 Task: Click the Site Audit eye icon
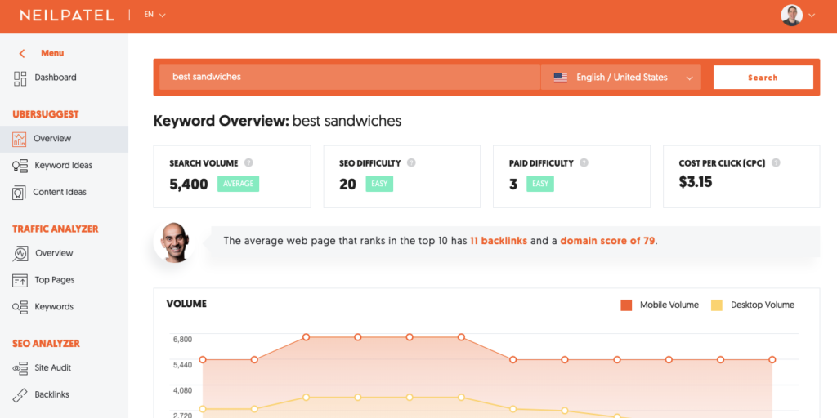coord(20,368)
